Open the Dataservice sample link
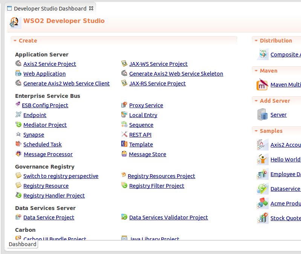The image size is (301, 254). pos(286,189)
